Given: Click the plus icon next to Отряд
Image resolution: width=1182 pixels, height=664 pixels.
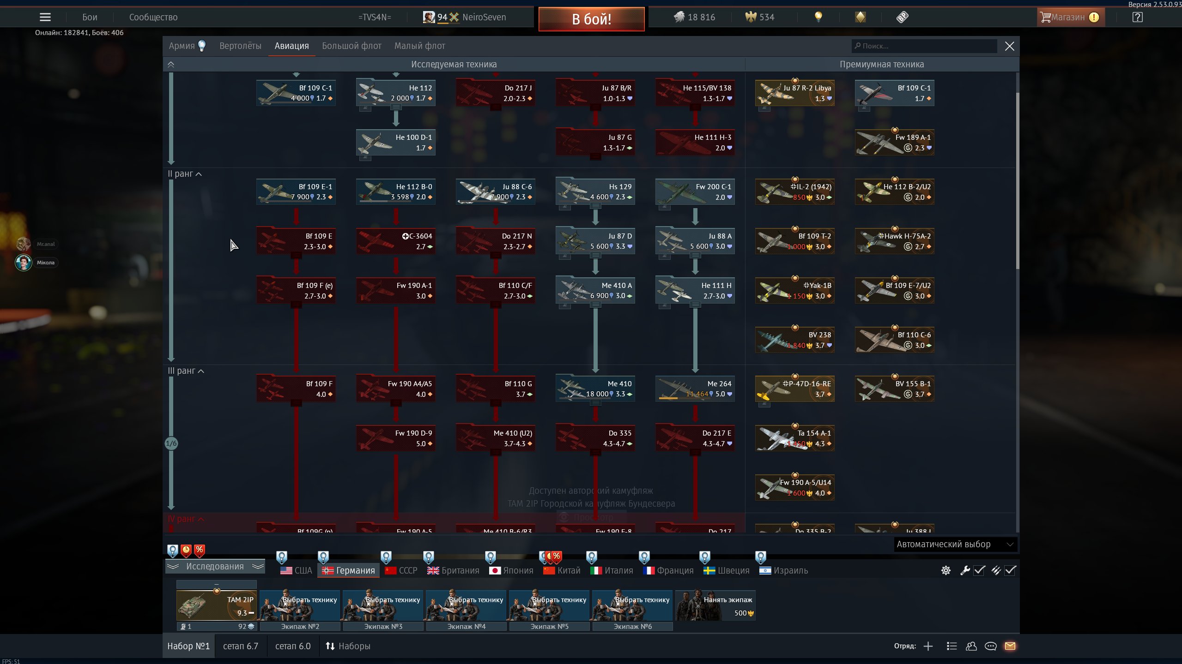Looking at the screenshot, I should 928,646.
